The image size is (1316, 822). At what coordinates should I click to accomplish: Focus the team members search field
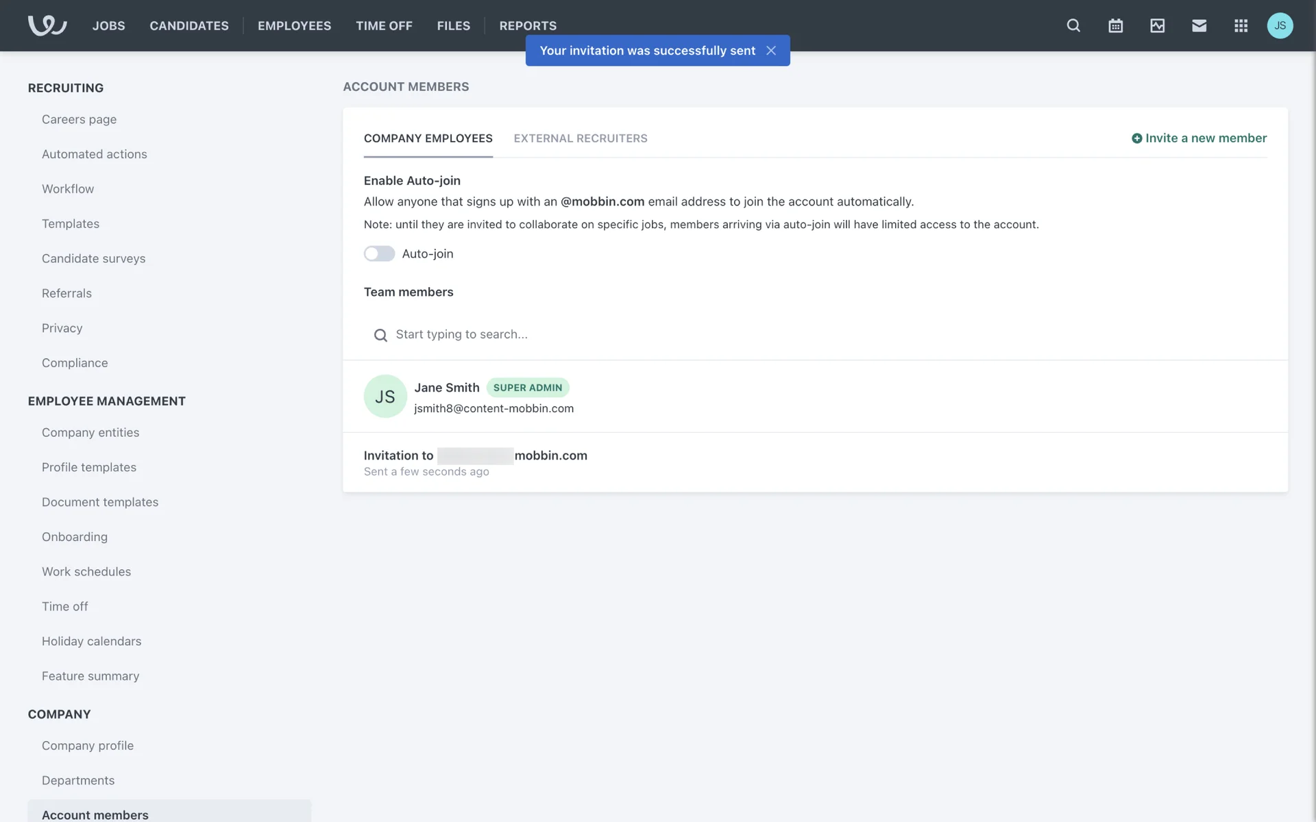pyautogui.click(x=461, y=334)
